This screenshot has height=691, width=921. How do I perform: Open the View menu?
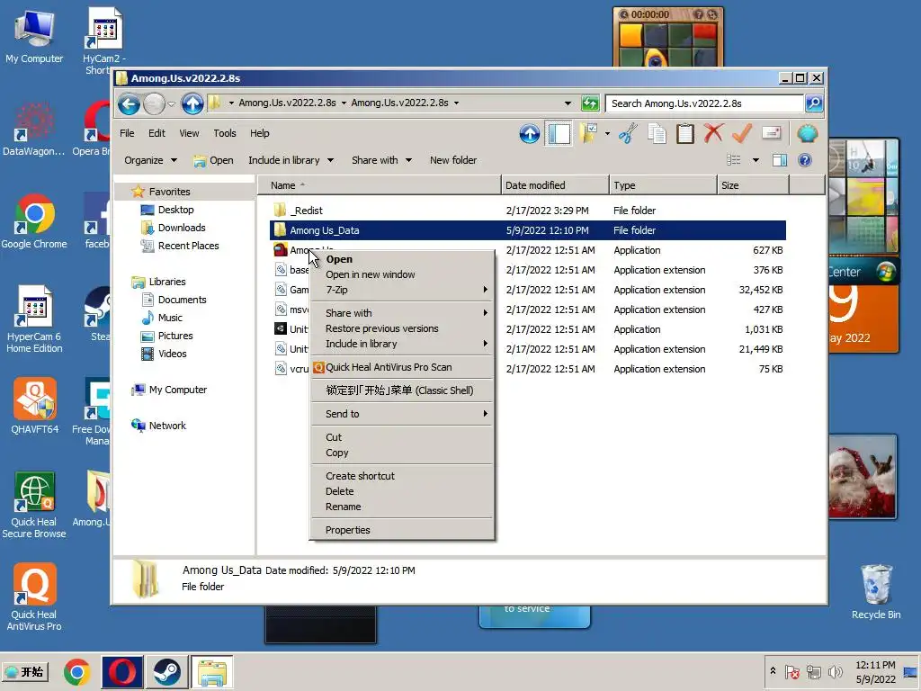[x=189, y=133]
